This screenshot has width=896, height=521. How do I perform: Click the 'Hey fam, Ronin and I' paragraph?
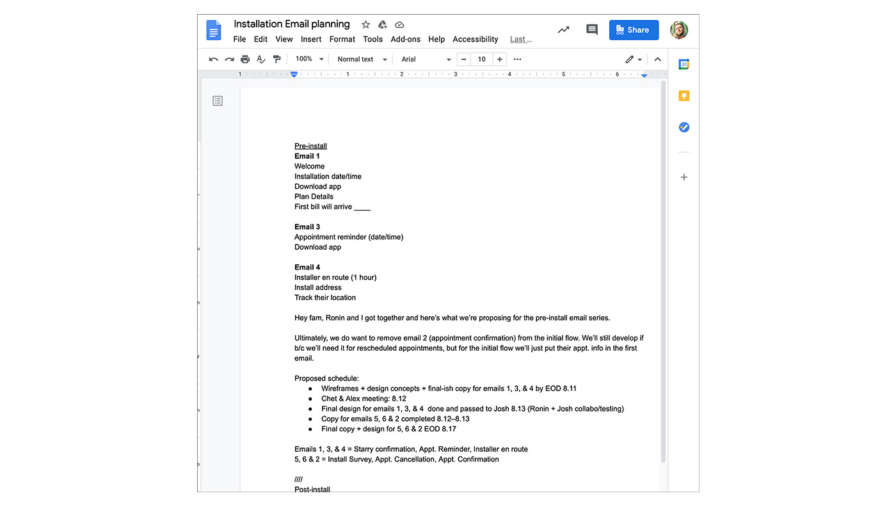tap(452, 318)
